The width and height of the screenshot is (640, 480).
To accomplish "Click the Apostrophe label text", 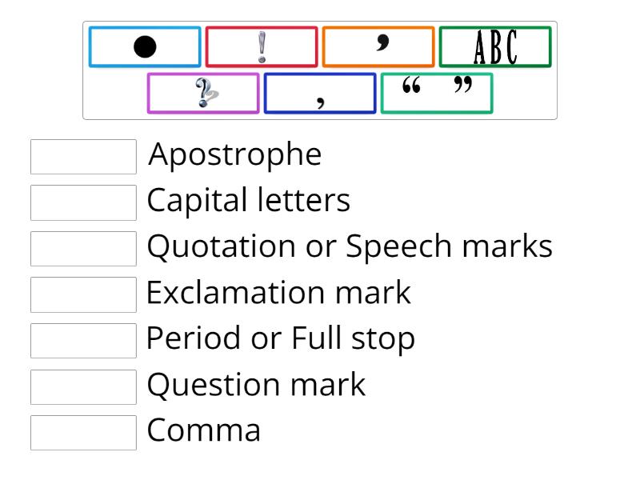I will click(x=234, y=154).
